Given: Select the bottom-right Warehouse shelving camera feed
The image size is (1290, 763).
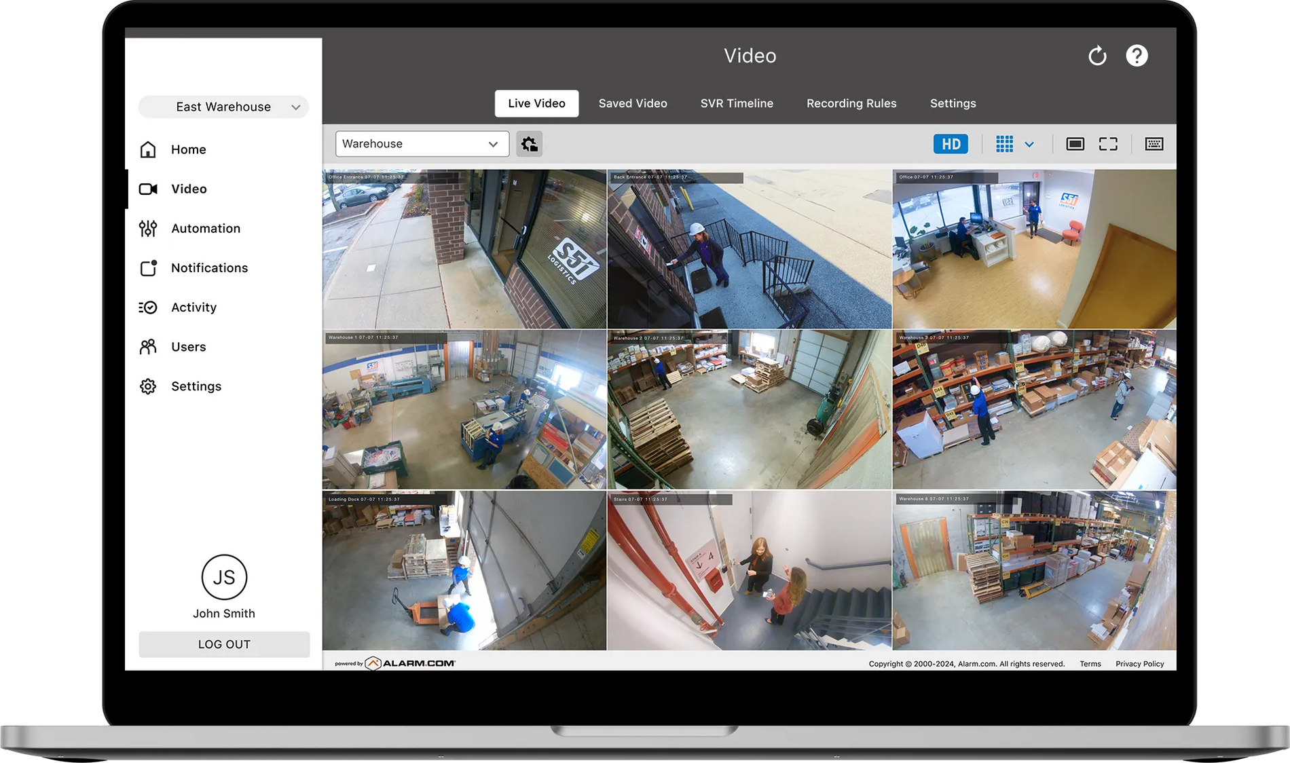Looking at the screenshot, I should [1034, 570].
